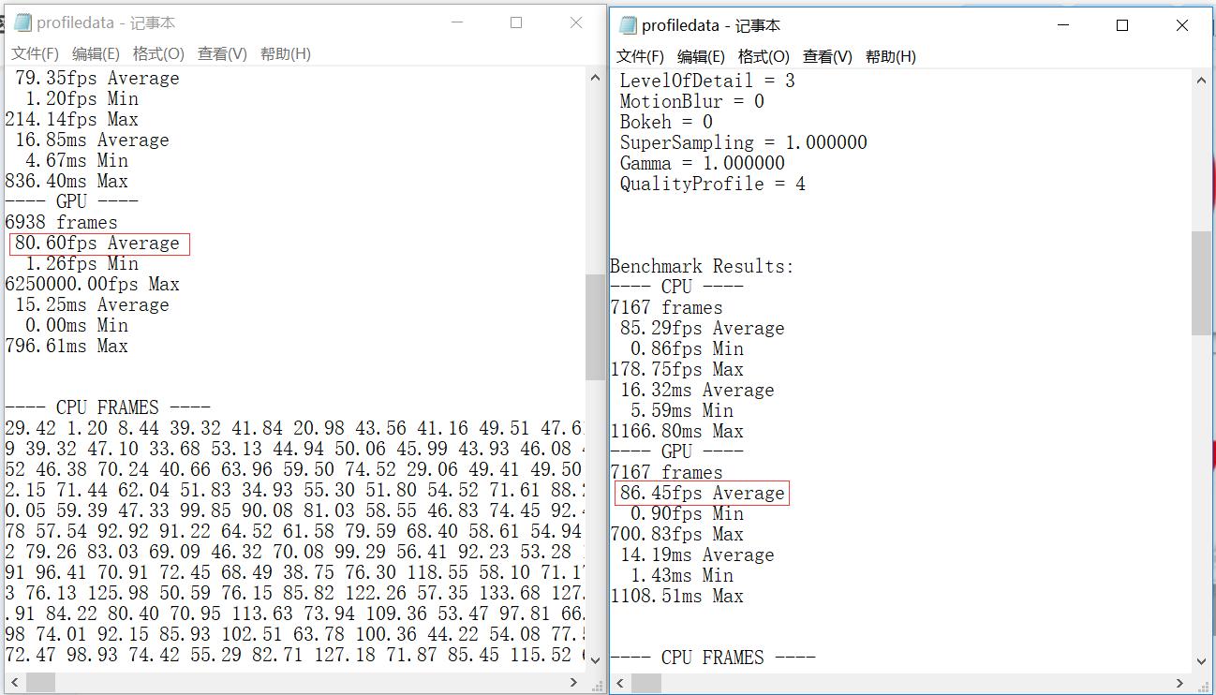
Task: Click the Notepad icon in the right window's title bar
Action: click(x=626, y=25)
